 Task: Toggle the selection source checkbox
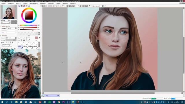[1, 46]
